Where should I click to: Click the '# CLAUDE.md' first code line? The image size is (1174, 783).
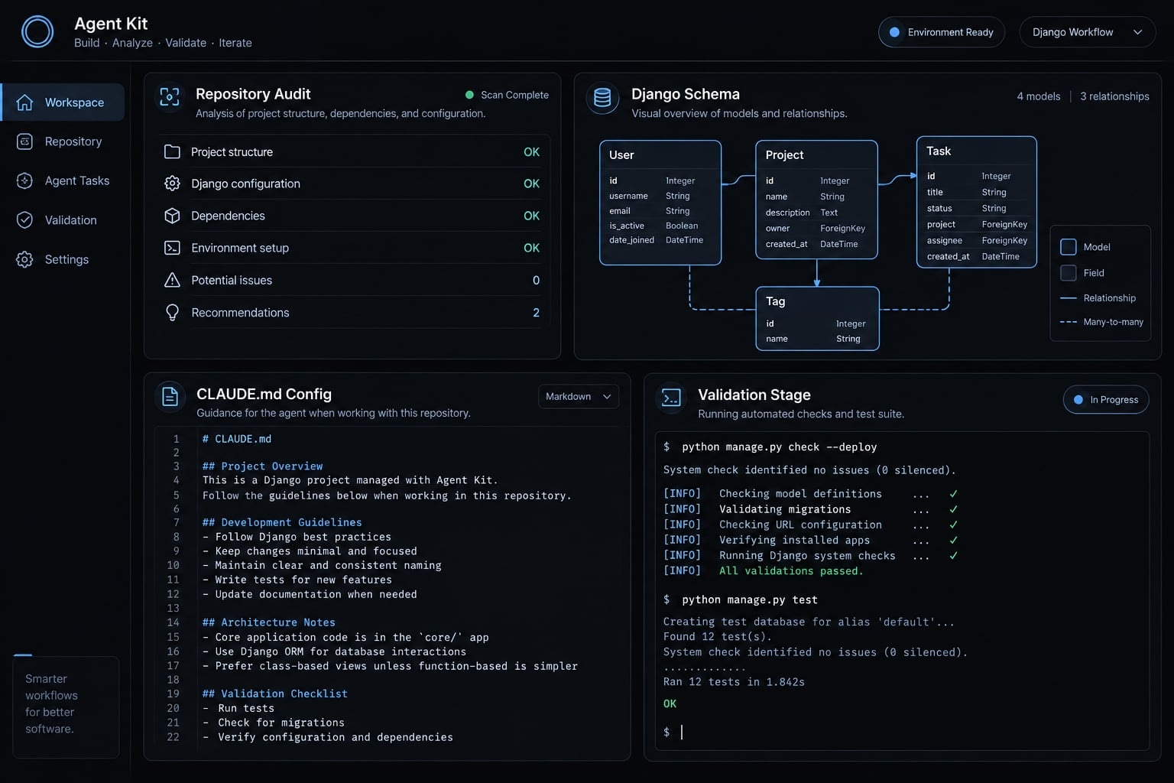click(x=237, y=439)
